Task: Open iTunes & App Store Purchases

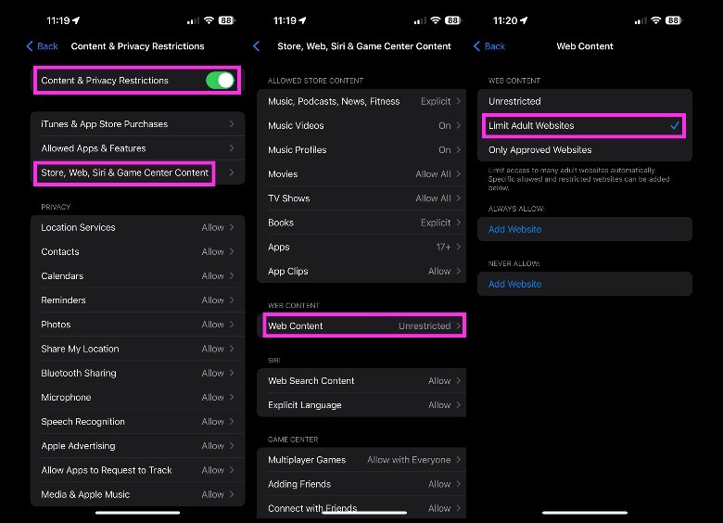Action: click(x=137, y=123)
